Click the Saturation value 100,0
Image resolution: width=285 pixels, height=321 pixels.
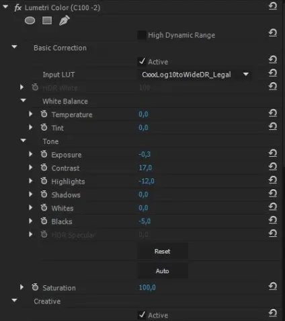point(147,287)
